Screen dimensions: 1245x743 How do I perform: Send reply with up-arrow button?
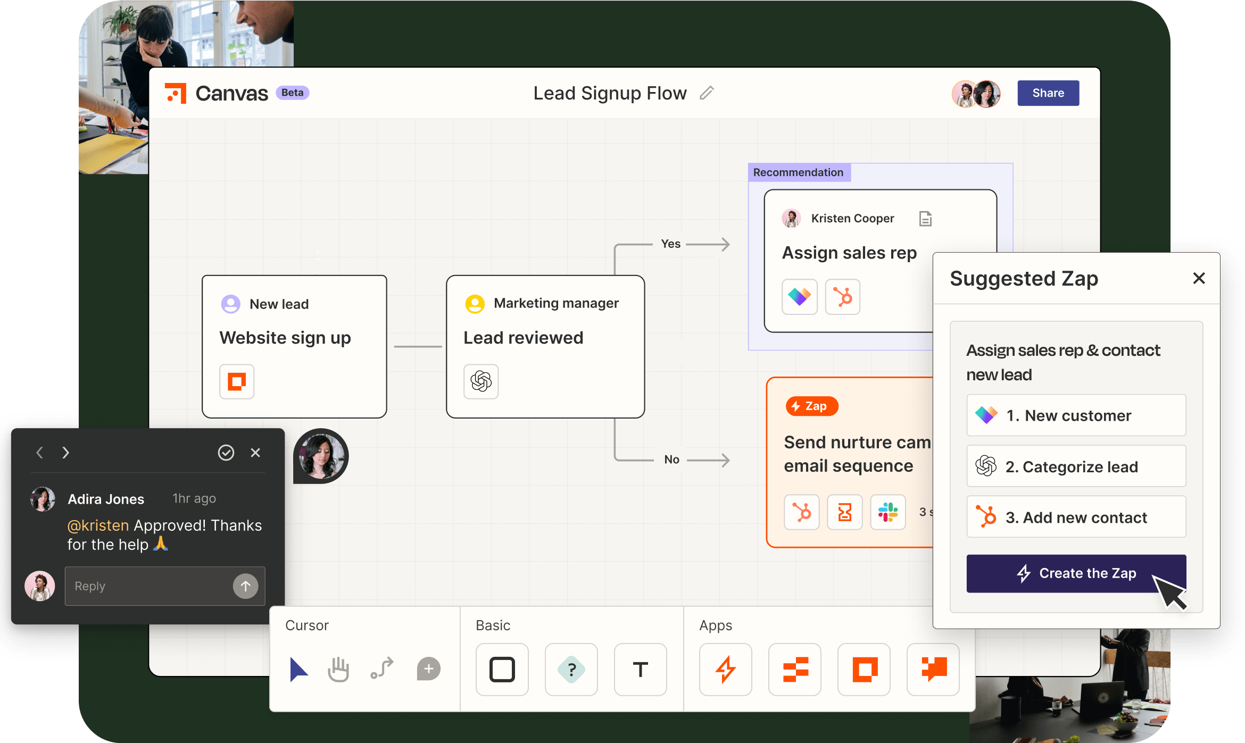point(245,586)
